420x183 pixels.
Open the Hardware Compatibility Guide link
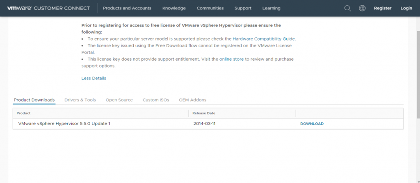pos(264,39)
